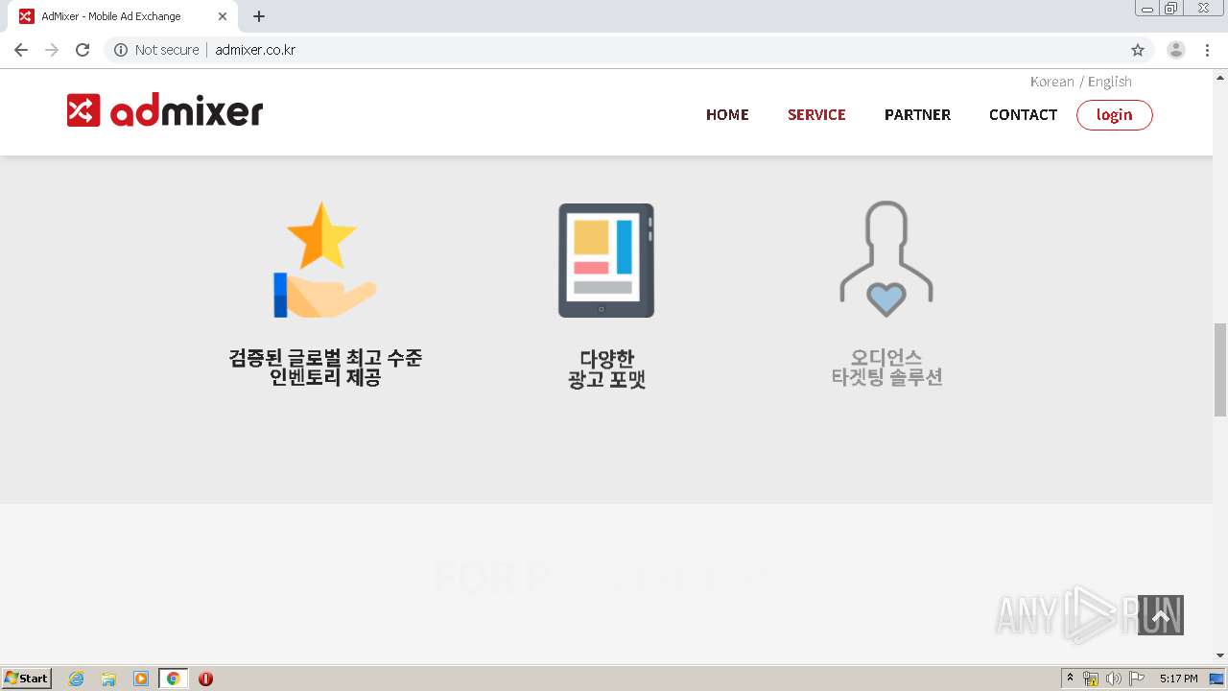Open Internet Explorer from the taskbar
This screenshot has width=1228, height=691.
click(x=76, y=679)
